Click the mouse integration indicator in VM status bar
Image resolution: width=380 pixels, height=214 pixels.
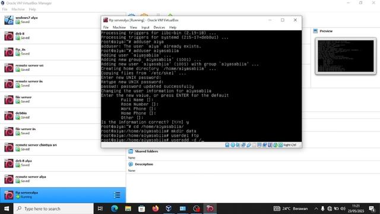(275, 145)
